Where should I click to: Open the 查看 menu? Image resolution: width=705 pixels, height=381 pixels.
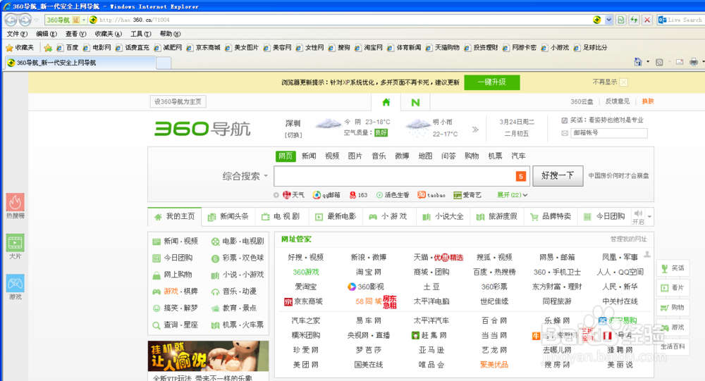tap(75, 34)
